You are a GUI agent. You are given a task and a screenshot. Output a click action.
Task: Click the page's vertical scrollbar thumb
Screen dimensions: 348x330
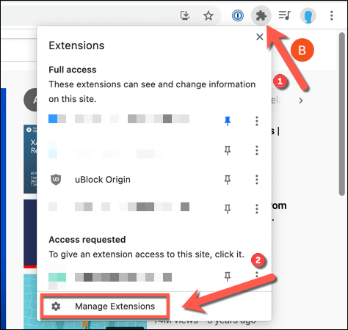click(342, 114)
